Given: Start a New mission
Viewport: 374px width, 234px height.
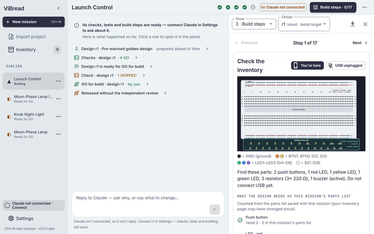Looking at the screenshot, I should click(33, 22).
